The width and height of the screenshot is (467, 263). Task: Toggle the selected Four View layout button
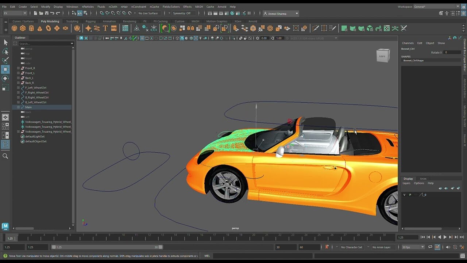coord(5,126)
